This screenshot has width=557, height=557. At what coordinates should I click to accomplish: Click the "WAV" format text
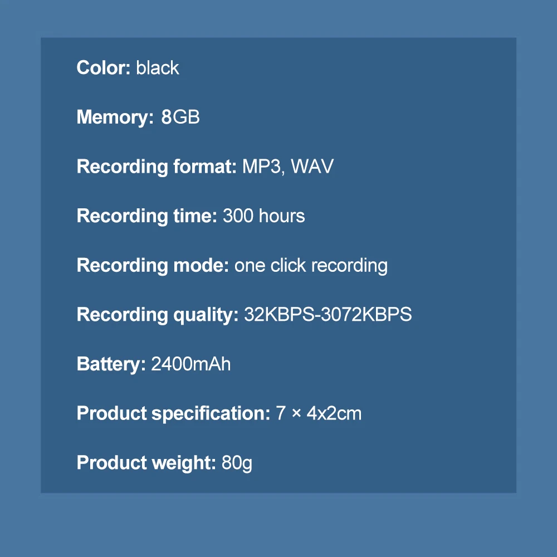[x=312, y=167]
